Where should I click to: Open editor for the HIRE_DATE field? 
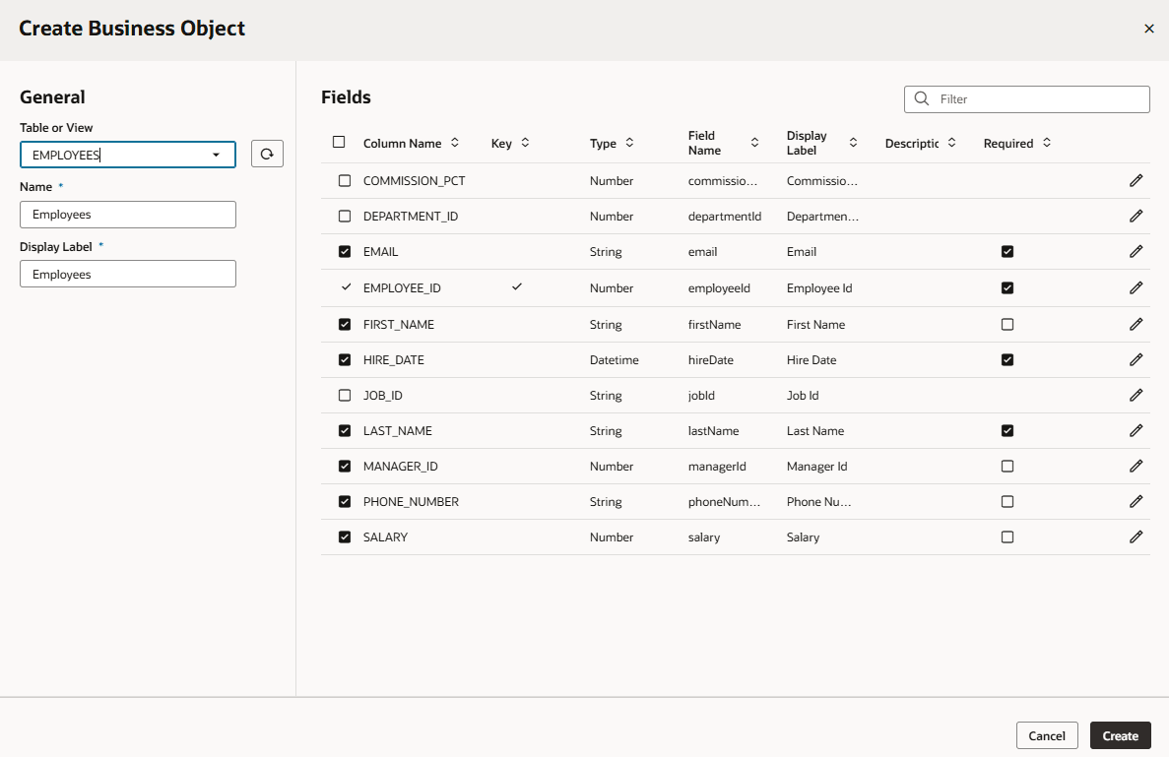click(x=1136, y=360)
